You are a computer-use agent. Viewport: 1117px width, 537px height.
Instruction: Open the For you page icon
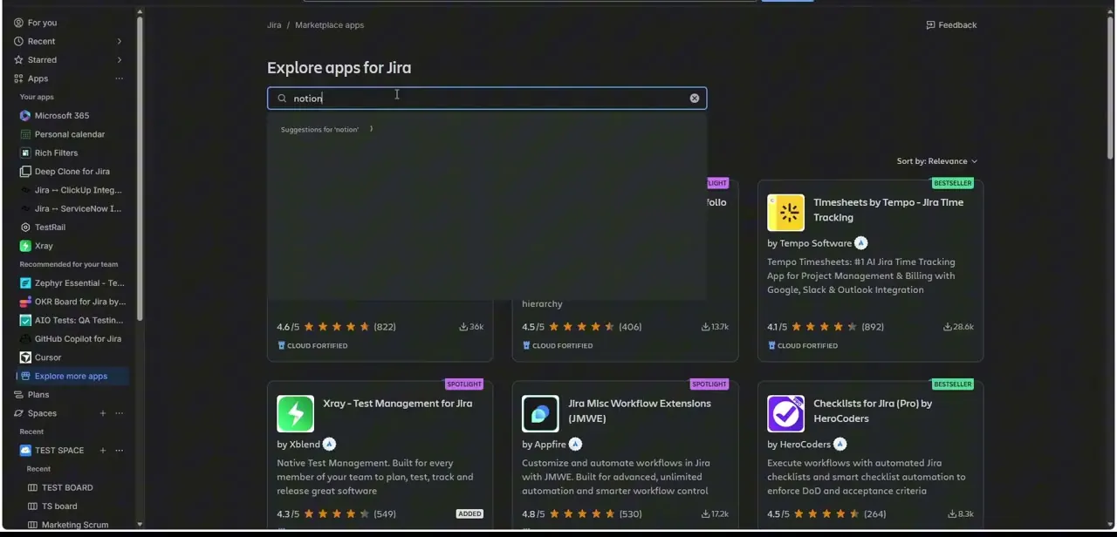[18, 23]
